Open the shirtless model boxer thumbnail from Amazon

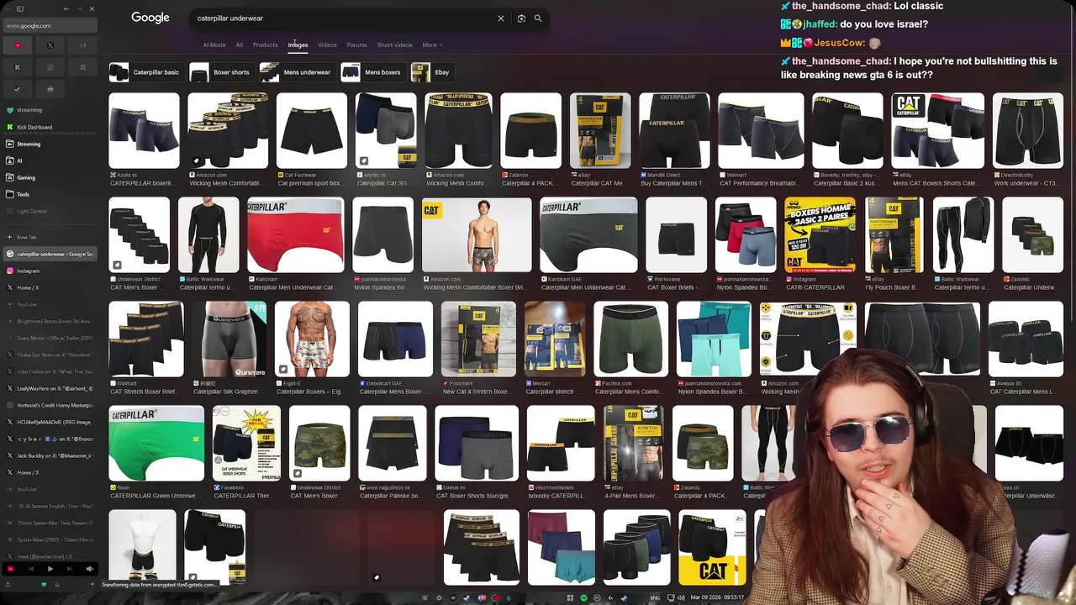click(477, 235)
